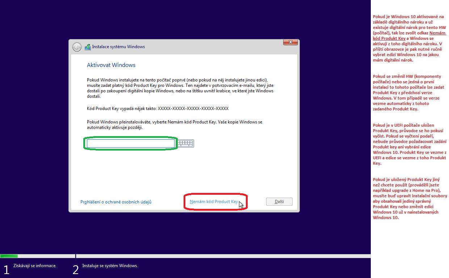Viewport: 449px width, 278px height.
Task: Click paragraph starting 'Pokud Windows instalujete'
Action: pos(180,88)
